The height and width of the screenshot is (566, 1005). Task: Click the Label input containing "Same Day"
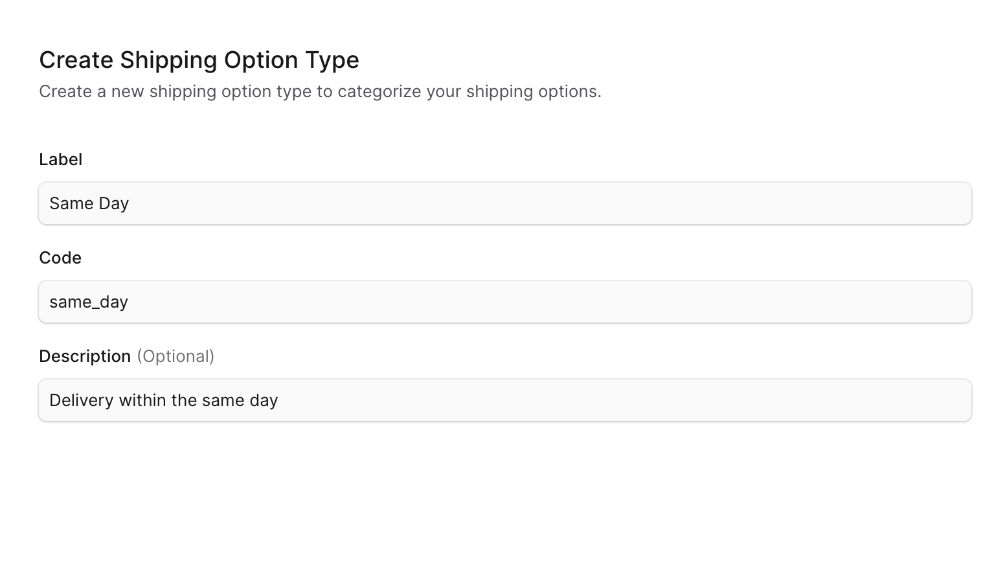[505, 203]
